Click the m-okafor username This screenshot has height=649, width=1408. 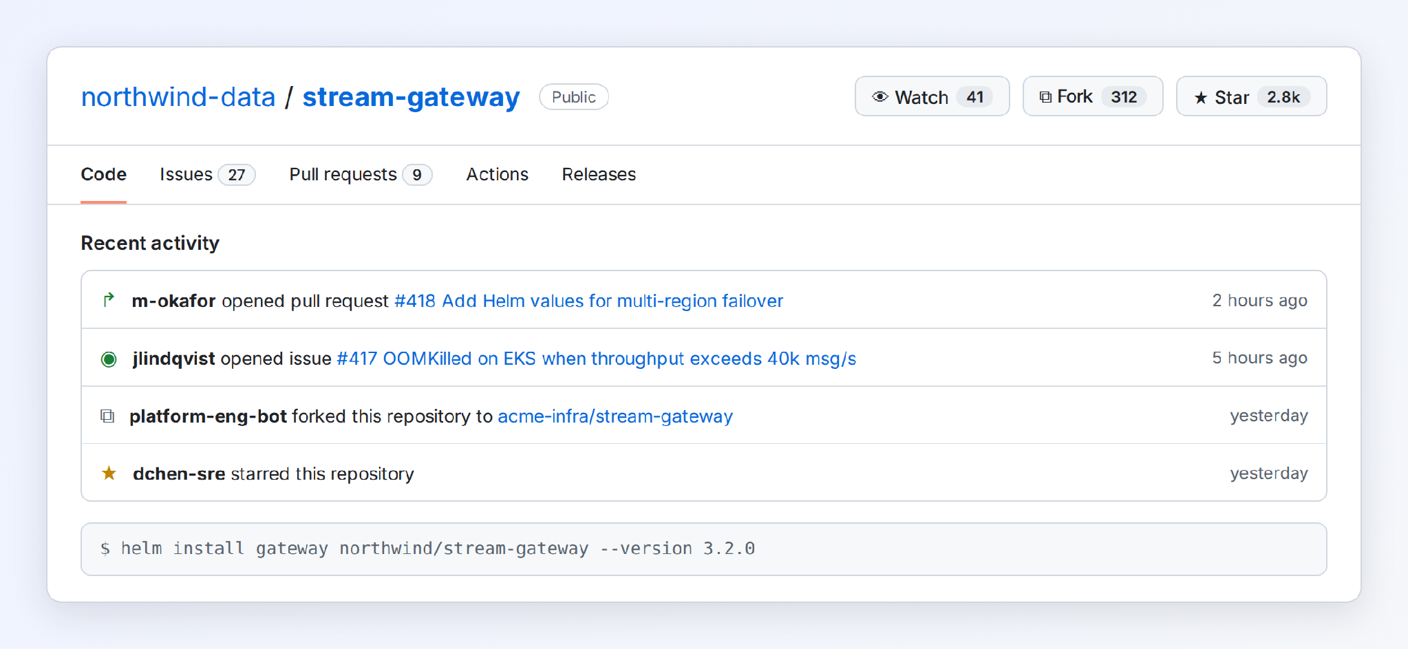173,301
